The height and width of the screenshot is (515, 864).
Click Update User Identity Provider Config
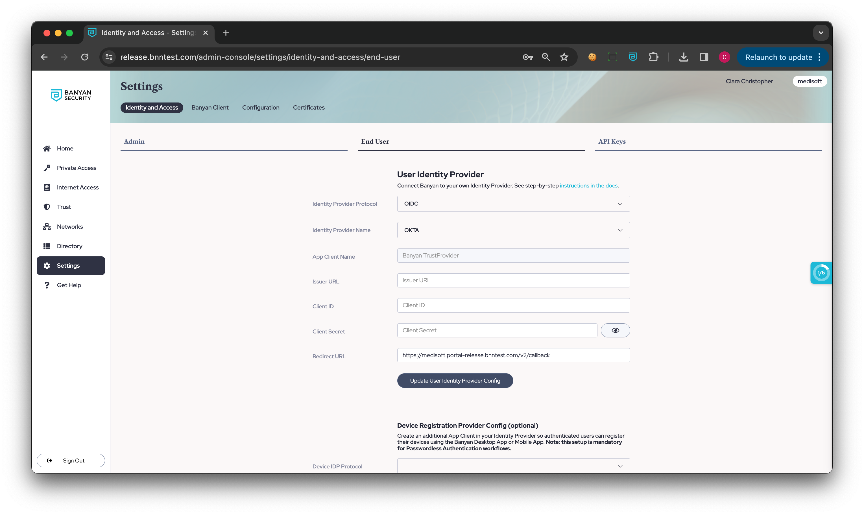click(x=455, y=381)
